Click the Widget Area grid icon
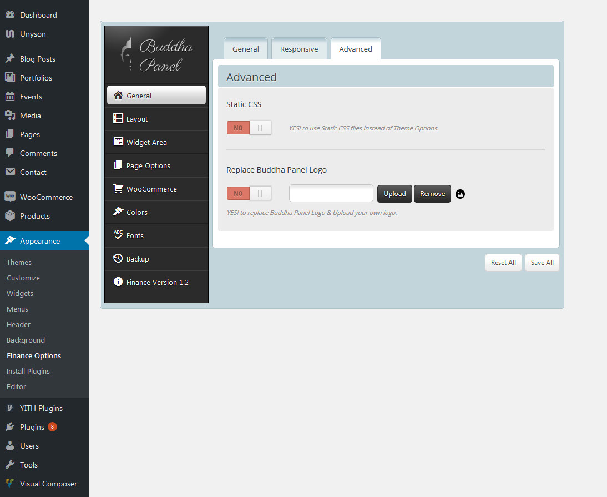Image resolution: width=607 pixels, height=497 pixels. [x=118, y=142]
